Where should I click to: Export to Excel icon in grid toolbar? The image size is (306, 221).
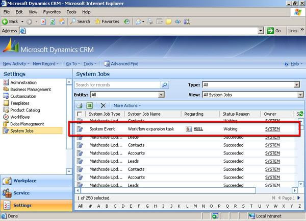[x=89, y=105]
